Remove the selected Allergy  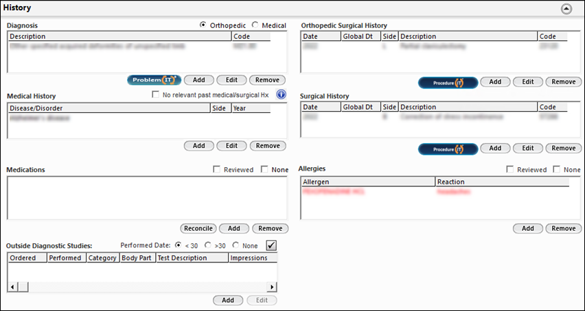point(563,228)
